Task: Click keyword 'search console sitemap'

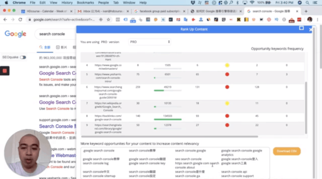Action: (99, 176)
